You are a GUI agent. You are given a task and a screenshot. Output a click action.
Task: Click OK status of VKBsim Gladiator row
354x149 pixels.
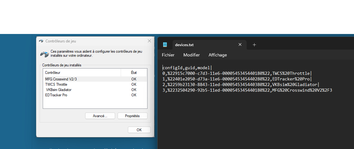(x=134, y=90)
